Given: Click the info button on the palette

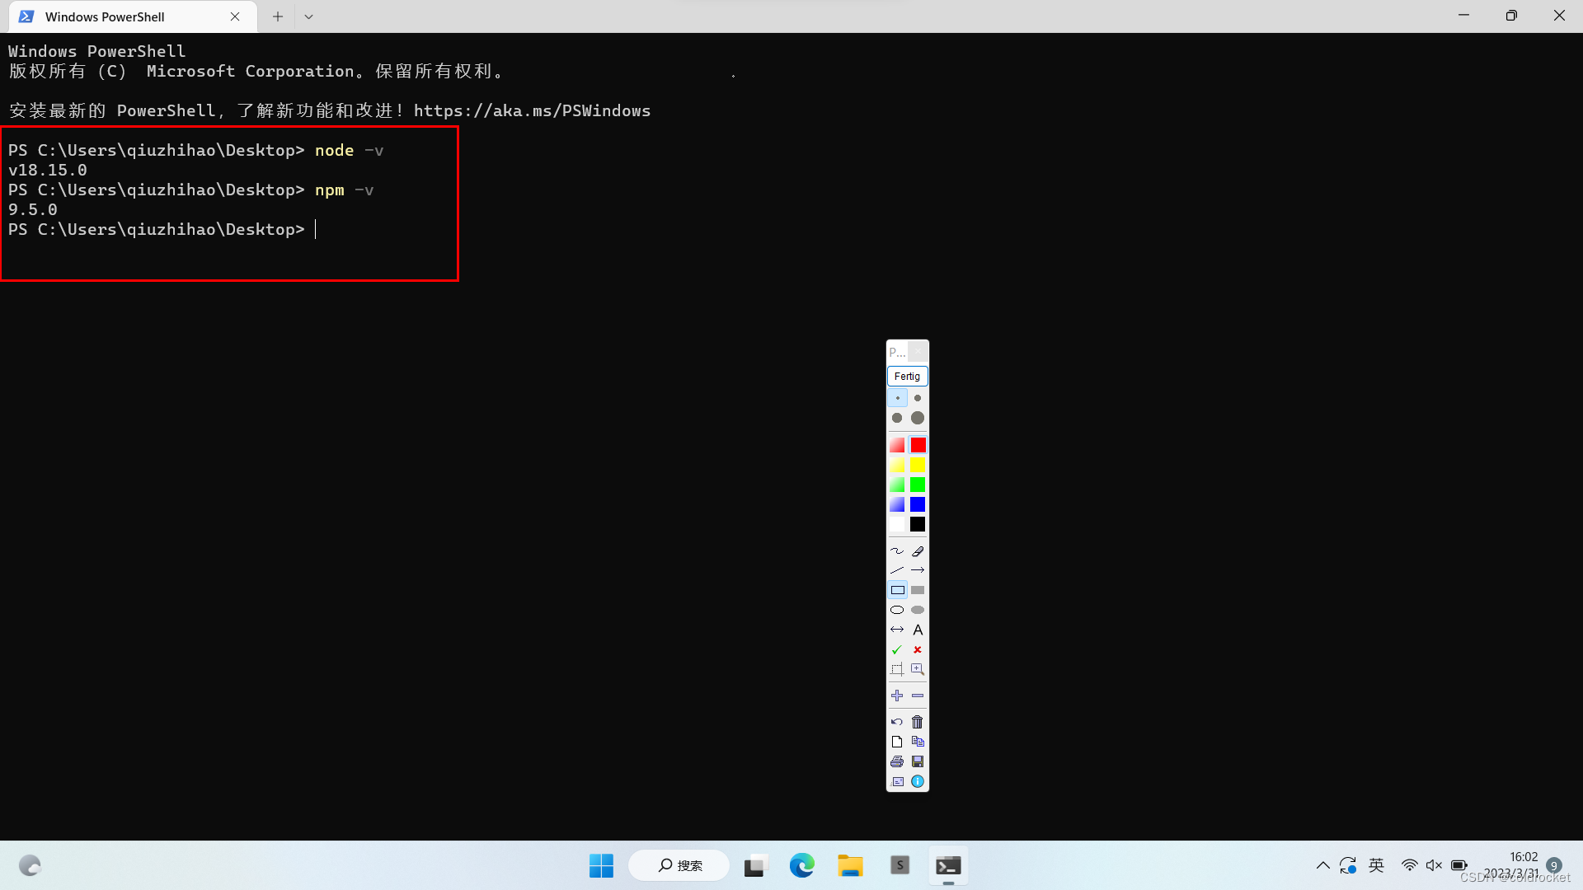Looking at the screenshot, I should [918, 781].
